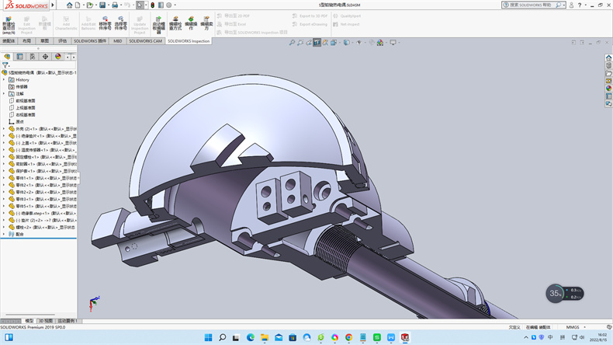
Task: Click the New Inspection Project icon
Action: tap(9, 20)
